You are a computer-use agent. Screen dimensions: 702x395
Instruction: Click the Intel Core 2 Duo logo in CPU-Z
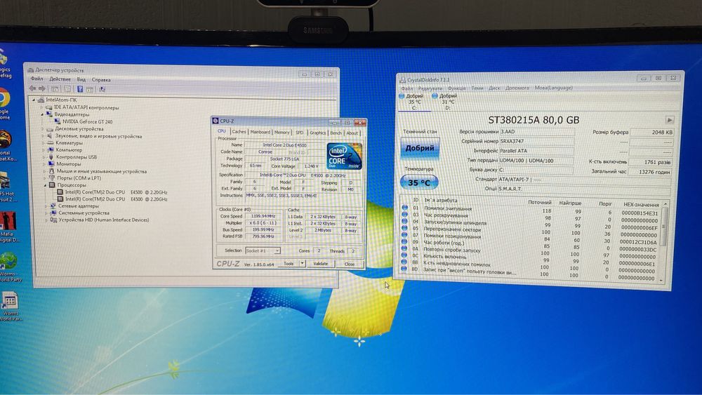point(344,156)
